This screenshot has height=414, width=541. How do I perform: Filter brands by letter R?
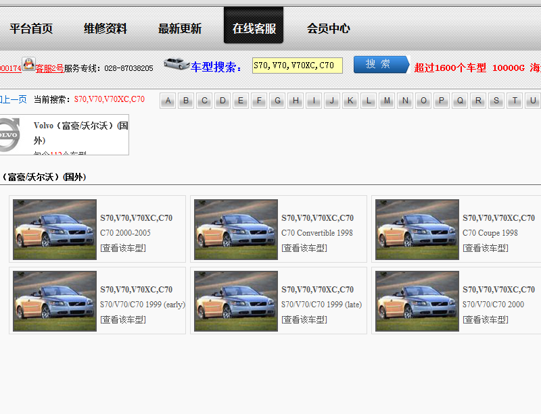[x=478, y=101]
